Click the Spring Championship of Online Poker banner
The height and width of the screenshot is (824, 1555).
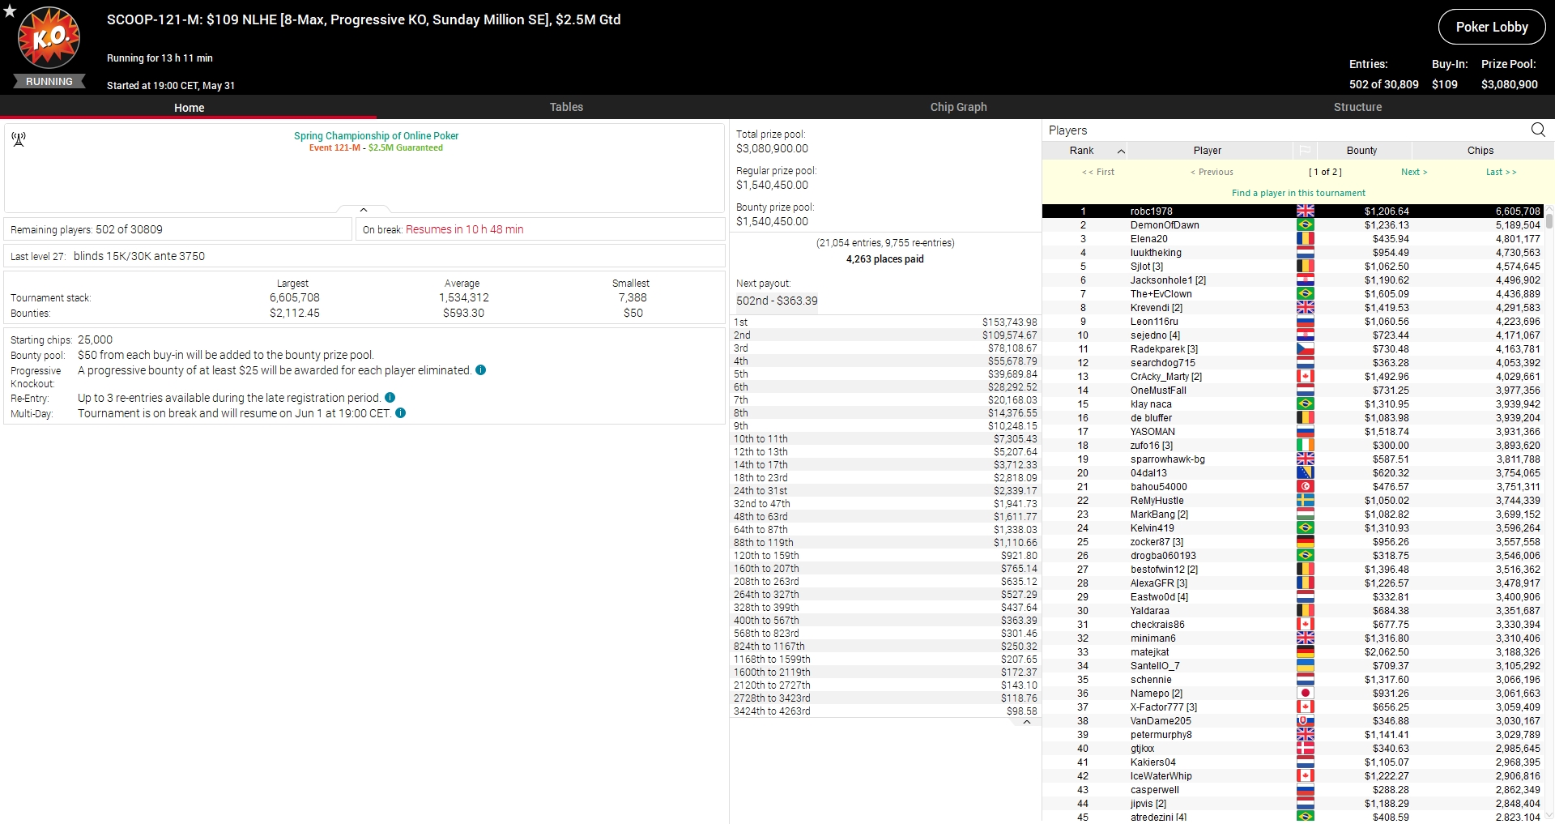pos(376,136)
